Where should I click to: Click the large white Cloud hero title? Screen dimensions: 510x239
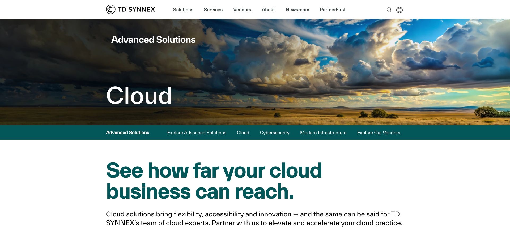tap(139, 96)
